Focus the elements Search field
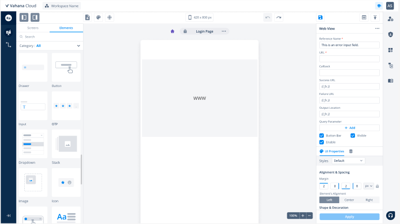Viewport: 400px width, 224px height. pos(50,37)
